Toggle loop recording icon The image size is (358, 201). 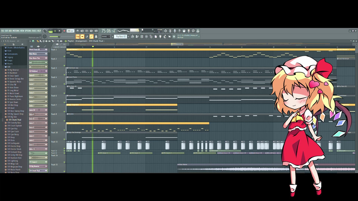pos(96,31)
